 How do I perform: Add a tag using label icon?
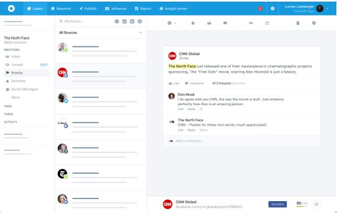point(225,23)
